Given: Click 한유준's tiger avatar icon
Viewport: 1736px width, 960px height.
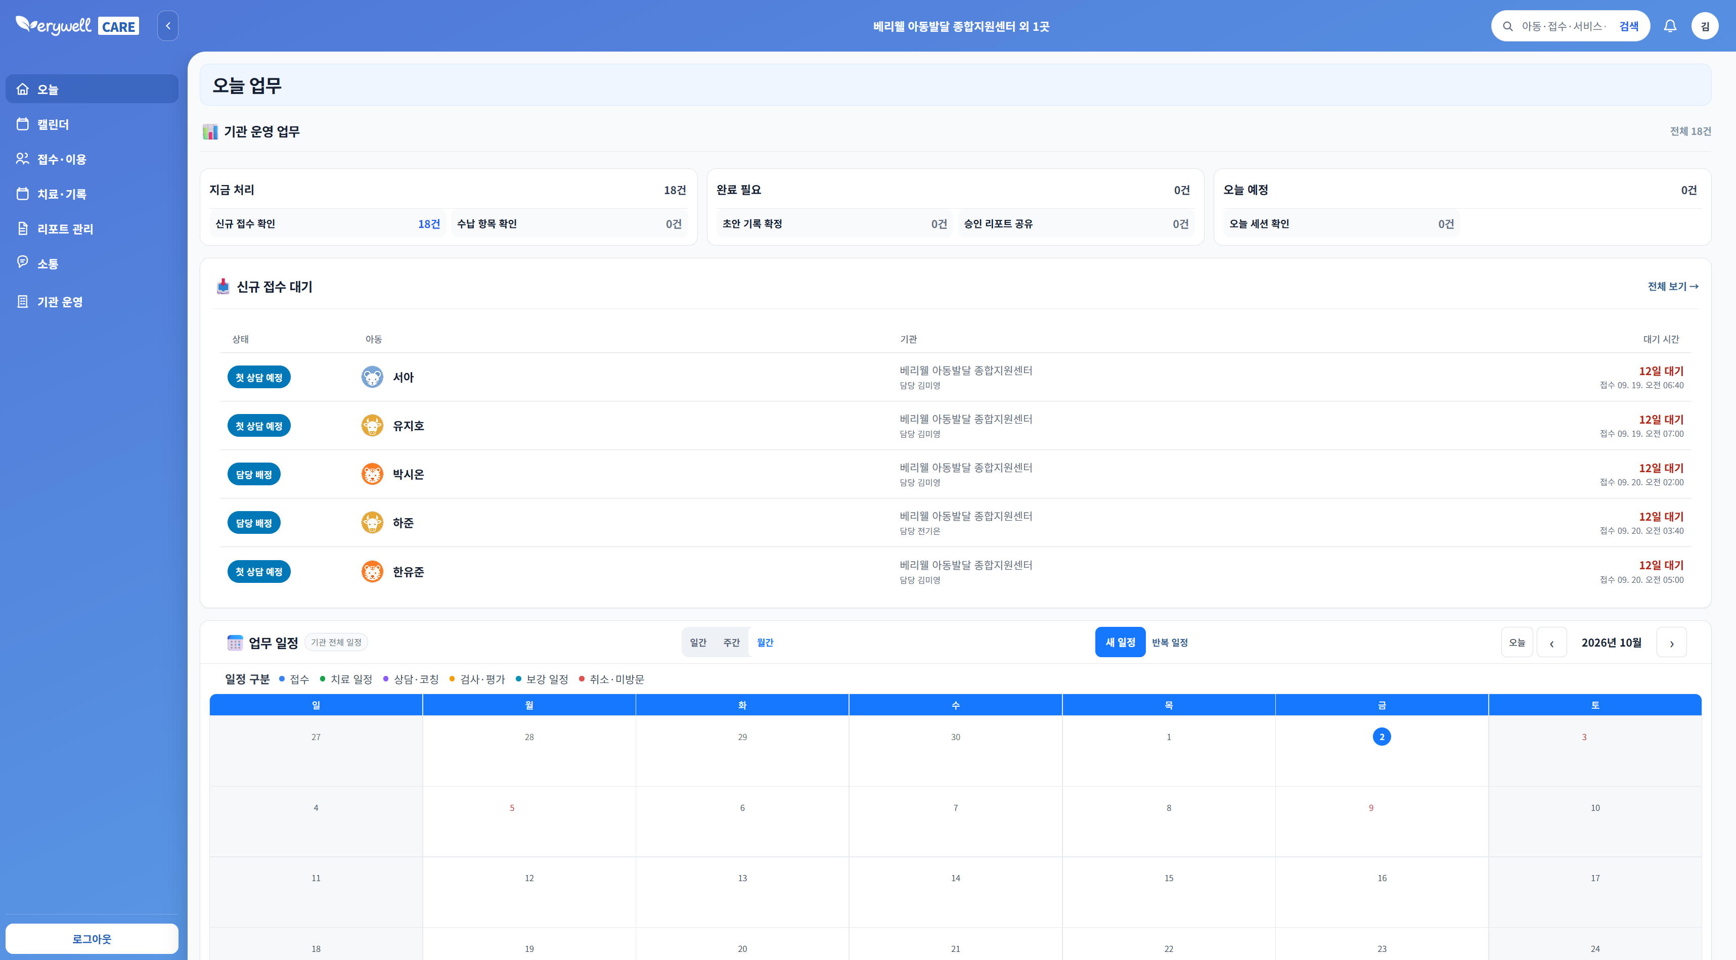Looking at the screenshot, I should click(x=372, y=572).
